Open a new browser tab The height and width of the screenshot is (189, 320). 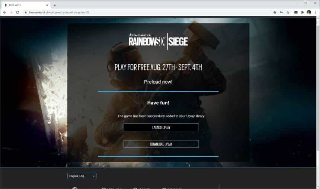pyautogui.click(x=55, y=5)
